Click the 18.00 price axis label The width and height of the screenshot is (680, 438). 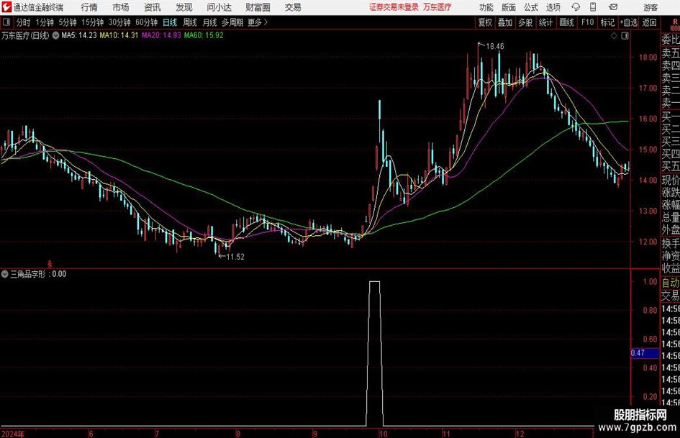[648, 58]
